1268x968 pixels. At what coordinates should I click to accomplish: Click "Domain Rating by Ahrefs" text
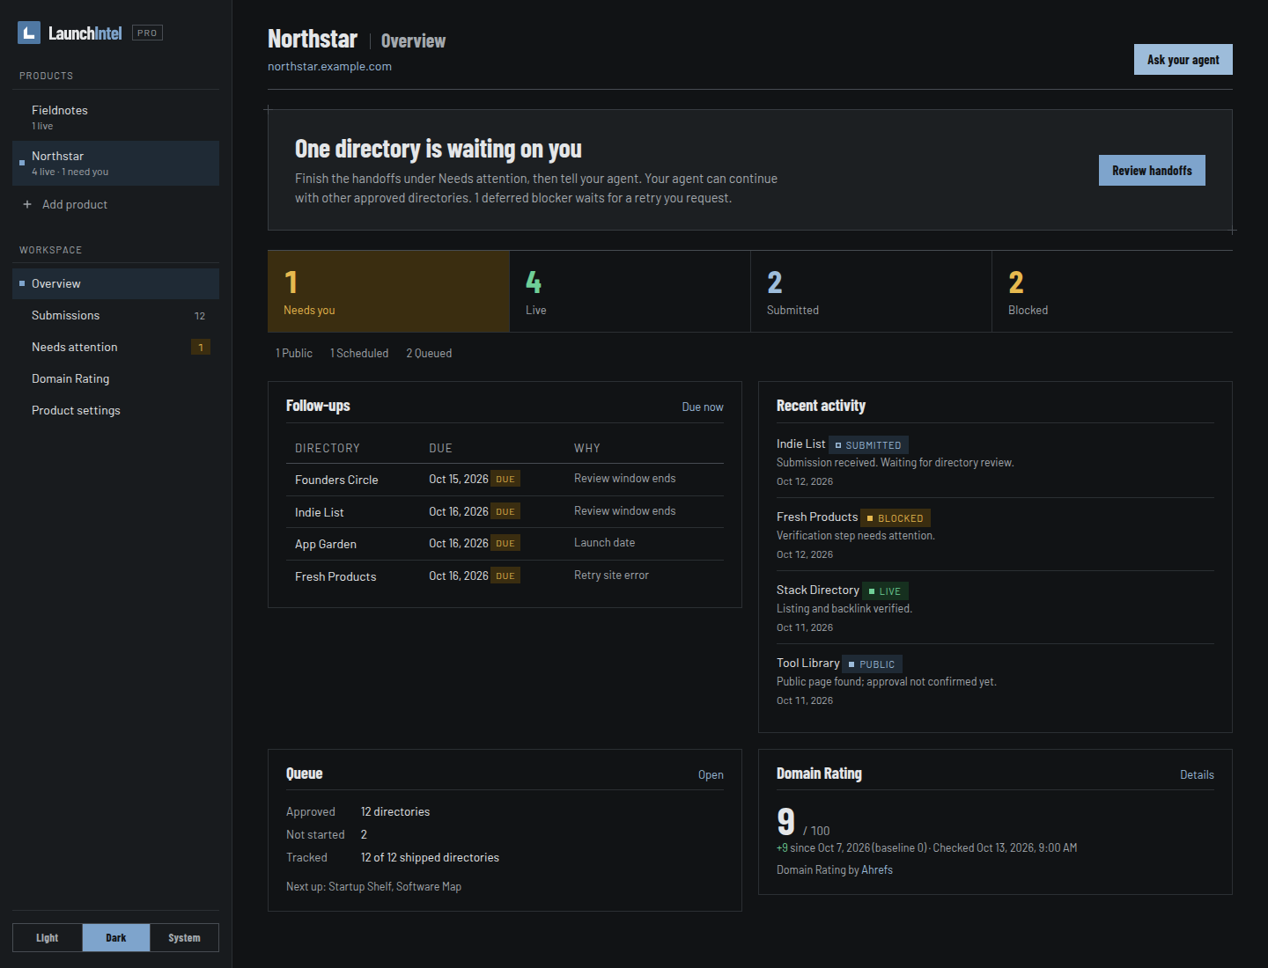point(835,869)
